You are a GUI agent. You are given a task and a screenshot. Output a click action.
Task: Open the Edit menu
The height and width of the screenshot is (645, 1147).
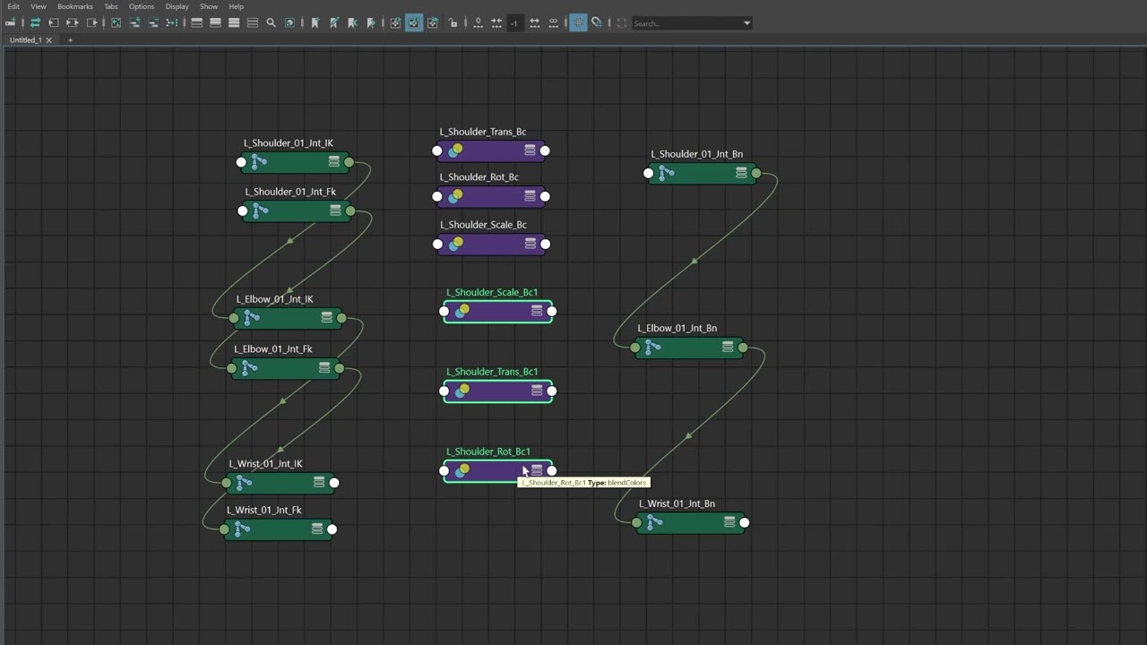point(13,6)
